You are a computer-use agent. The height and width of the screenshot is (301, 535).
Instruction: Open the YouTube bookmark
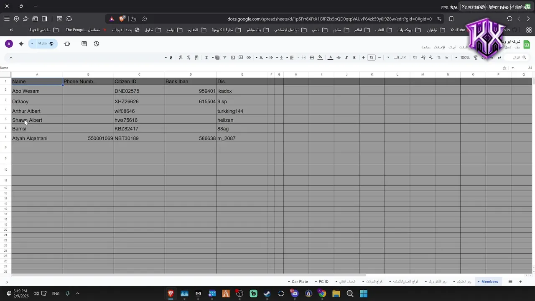[457, 30]
